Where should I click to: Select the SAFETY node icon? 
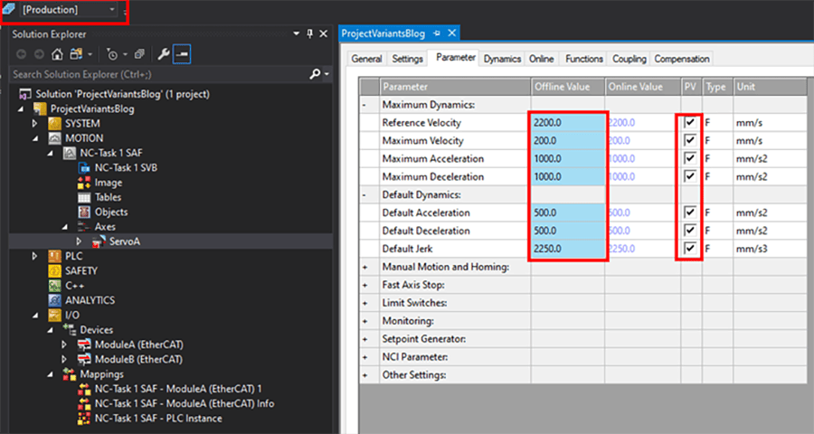pyautogui.click(x=54, y=271)
